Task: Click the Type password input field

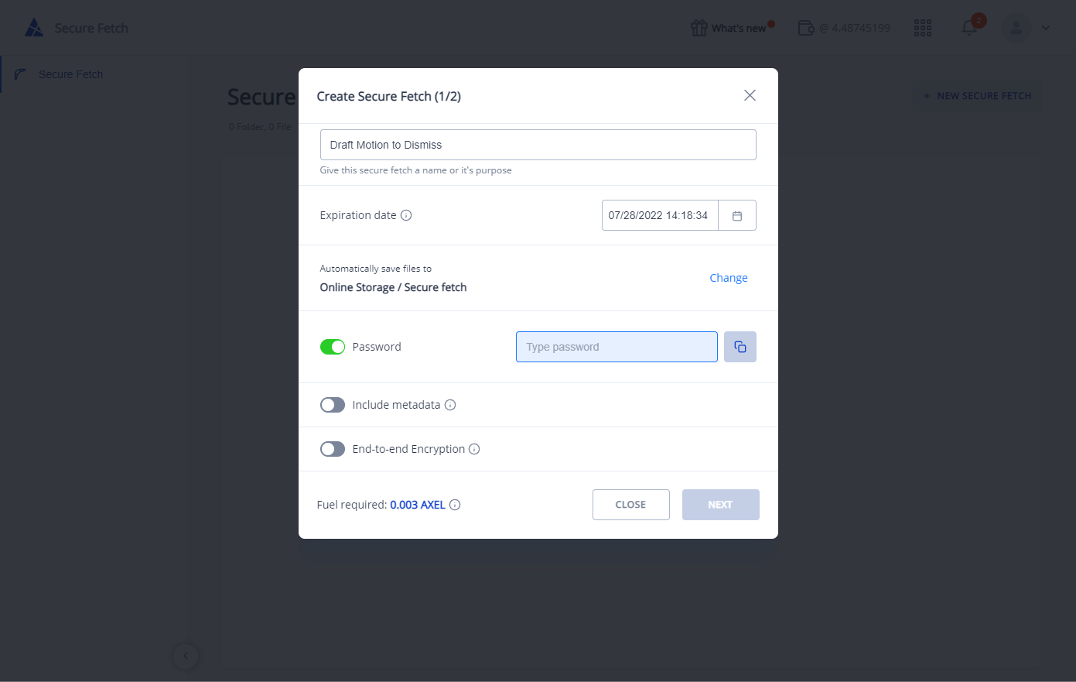Action: tap(617, 347)
